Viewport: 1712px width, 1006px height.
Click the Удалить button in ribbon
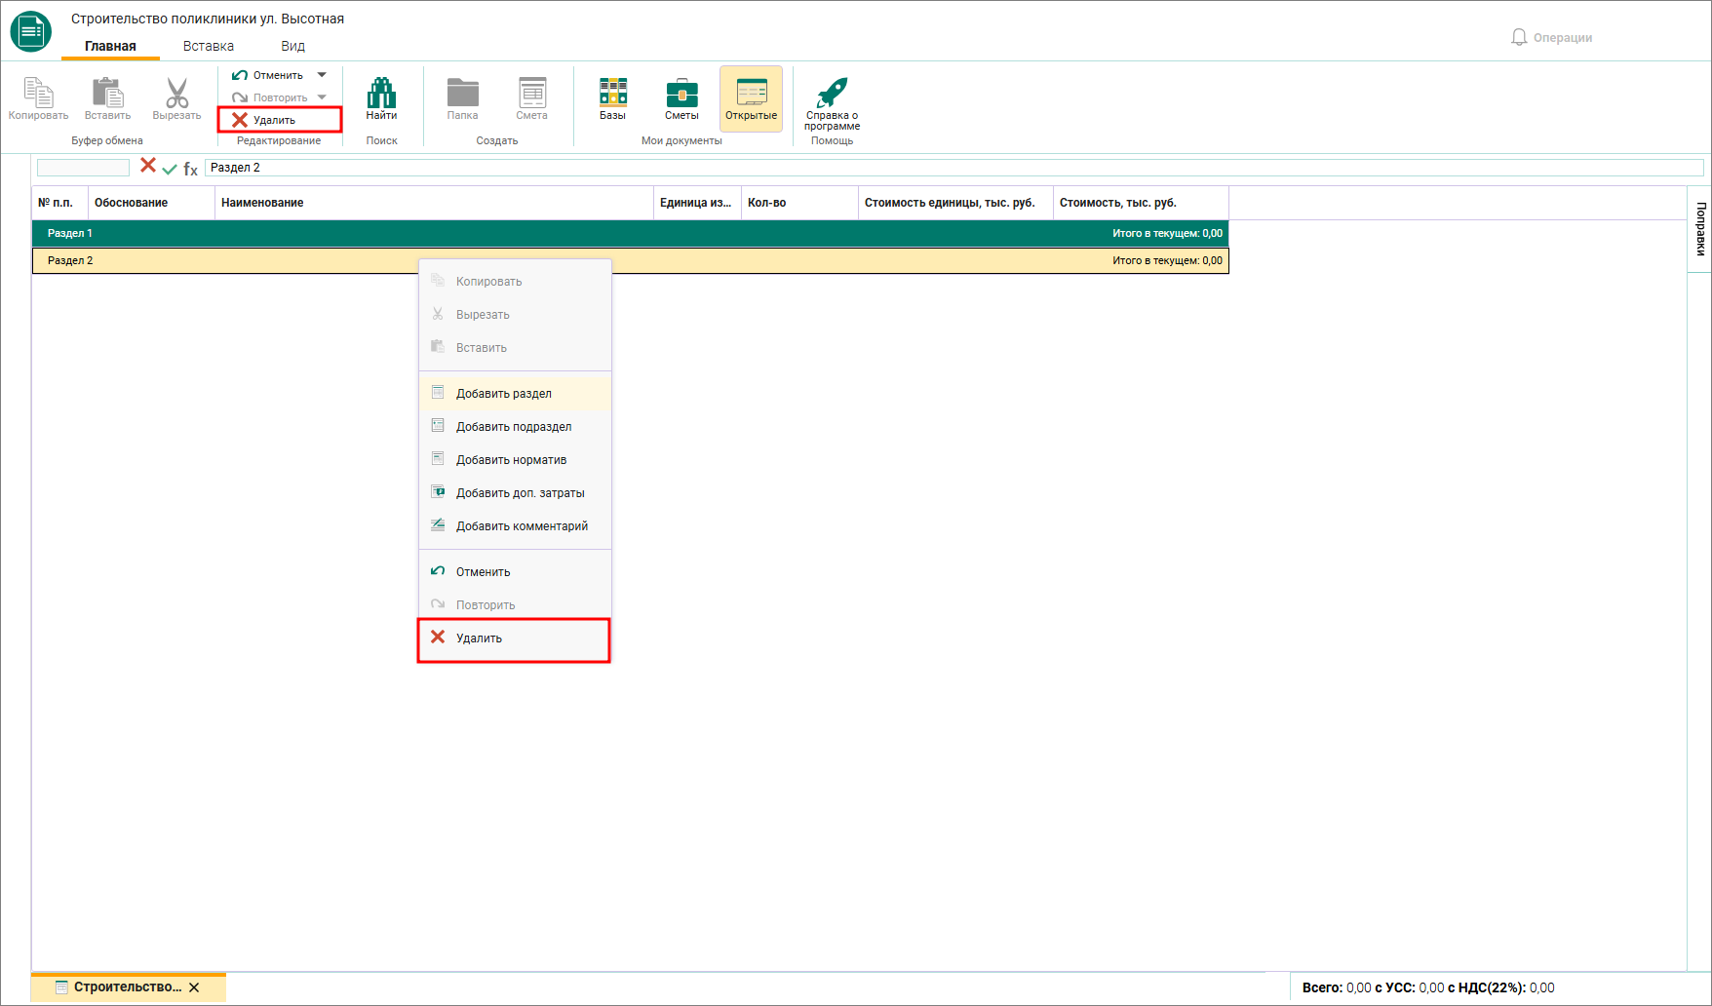280,120
